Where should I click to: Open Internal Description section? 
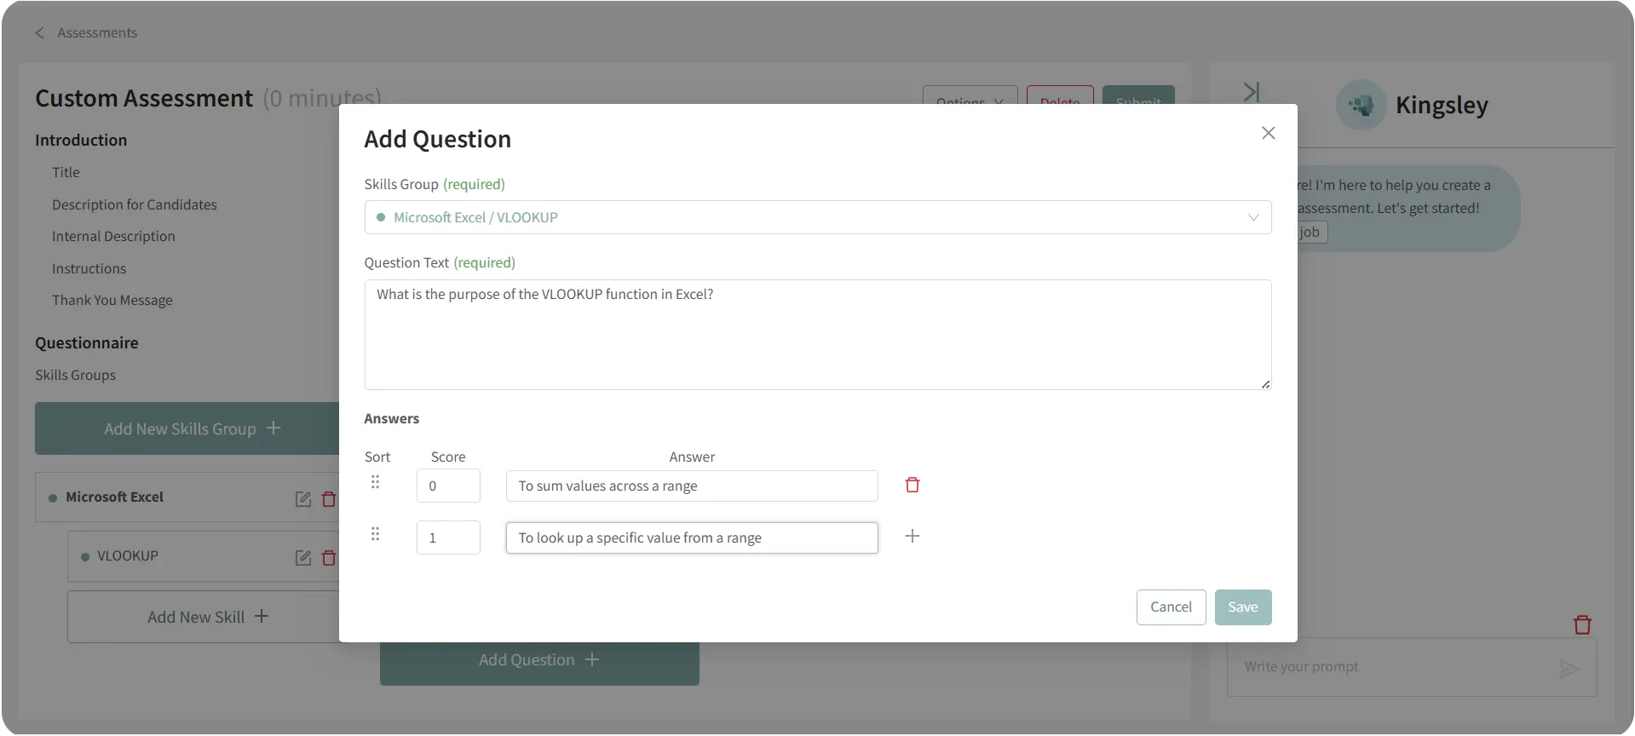pyautogui.click(x=113, y=236)
